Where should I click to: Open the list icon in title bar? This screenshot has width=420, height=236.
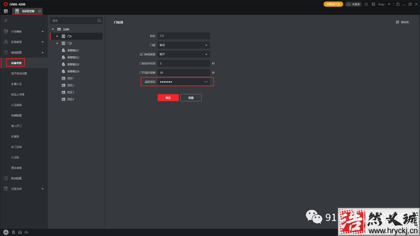click(366, 4)
